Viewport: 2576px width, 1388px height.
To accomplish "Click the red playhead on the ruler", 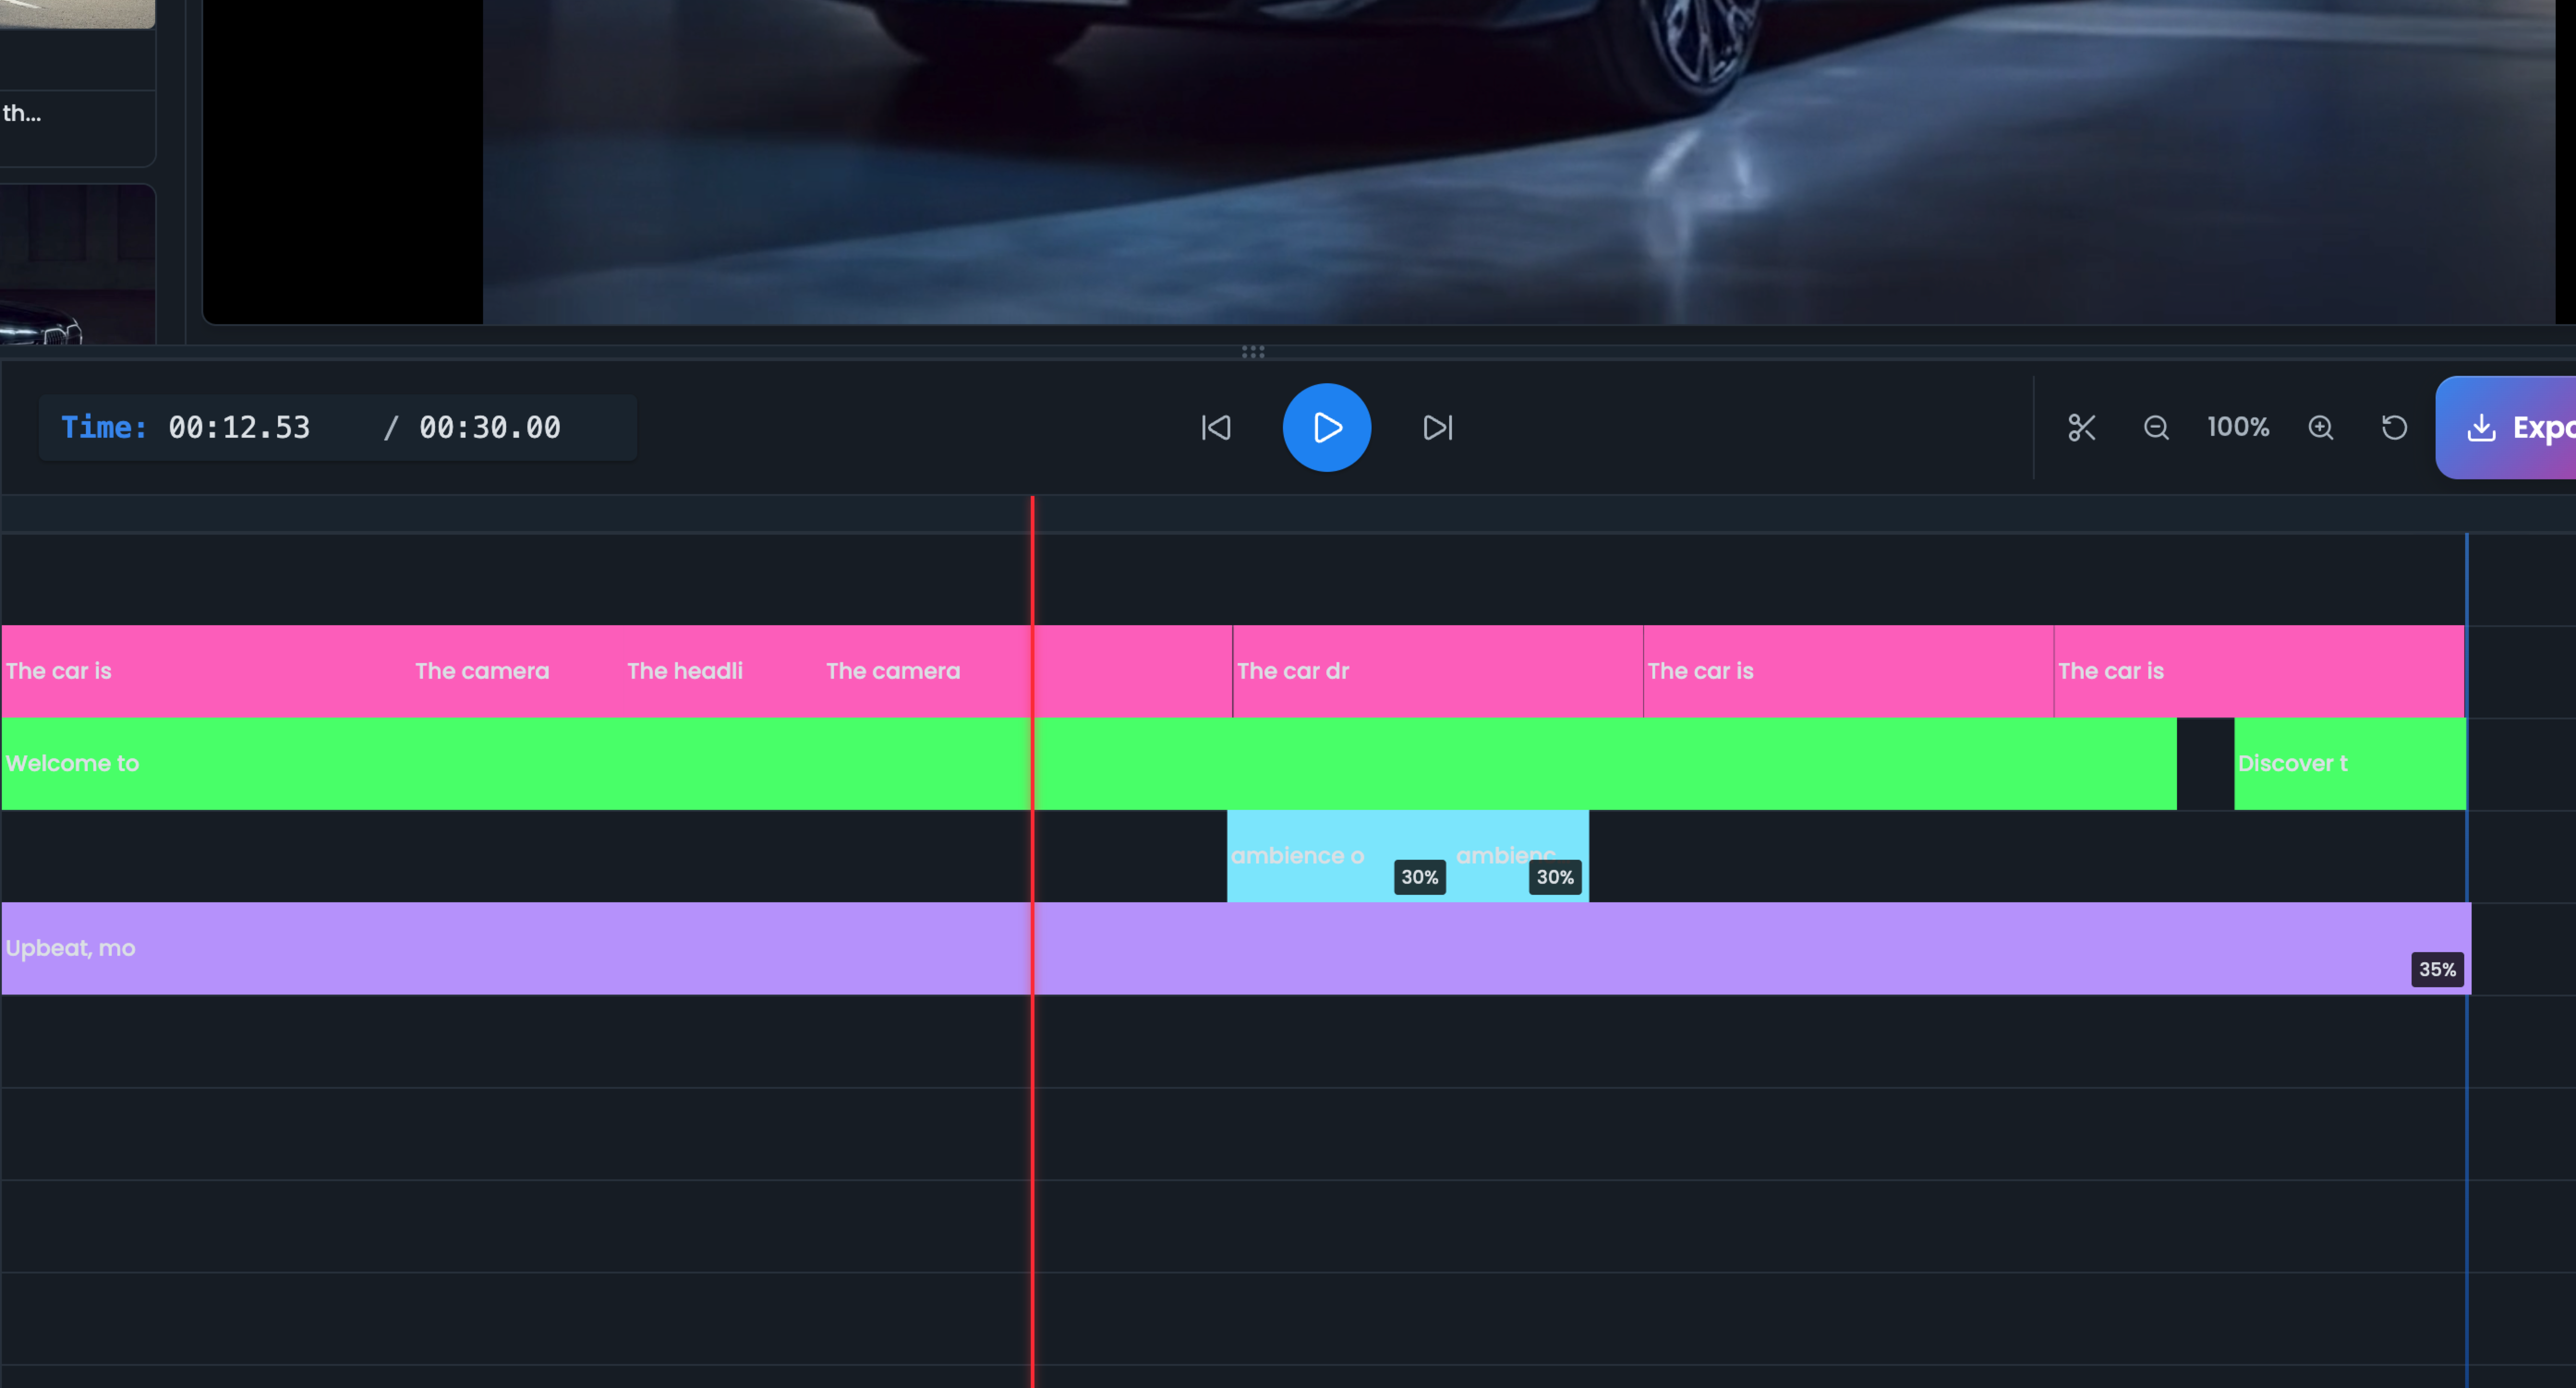I will [x=1032, y=514].
